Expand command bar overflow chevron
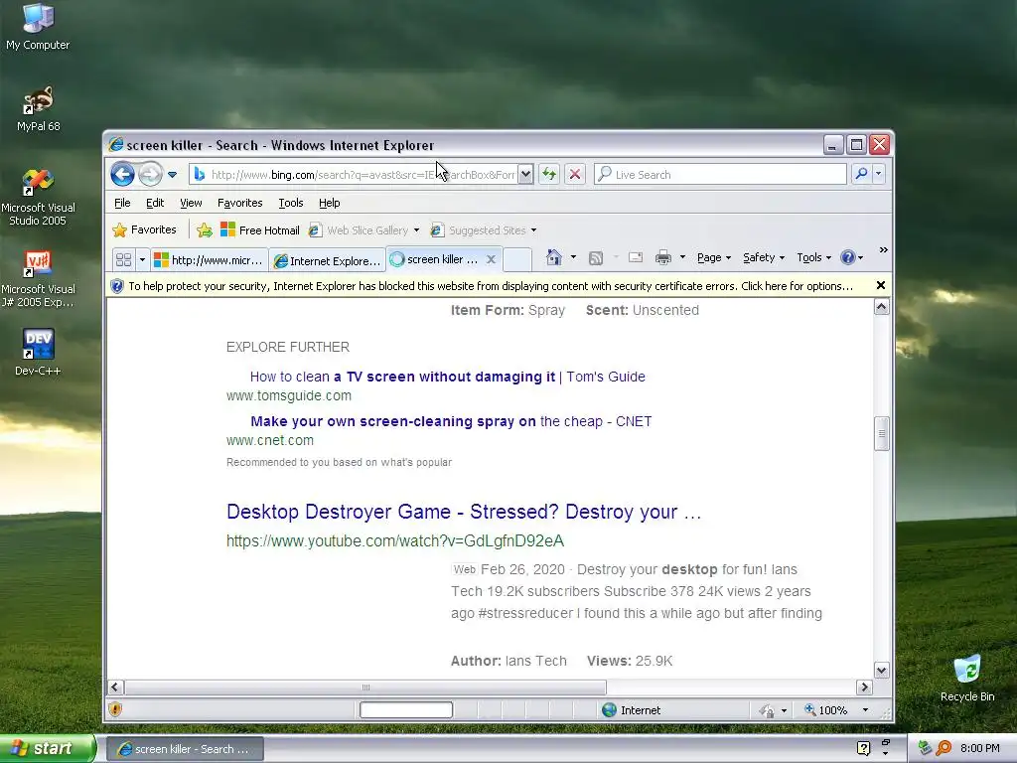 coord(883,249)
